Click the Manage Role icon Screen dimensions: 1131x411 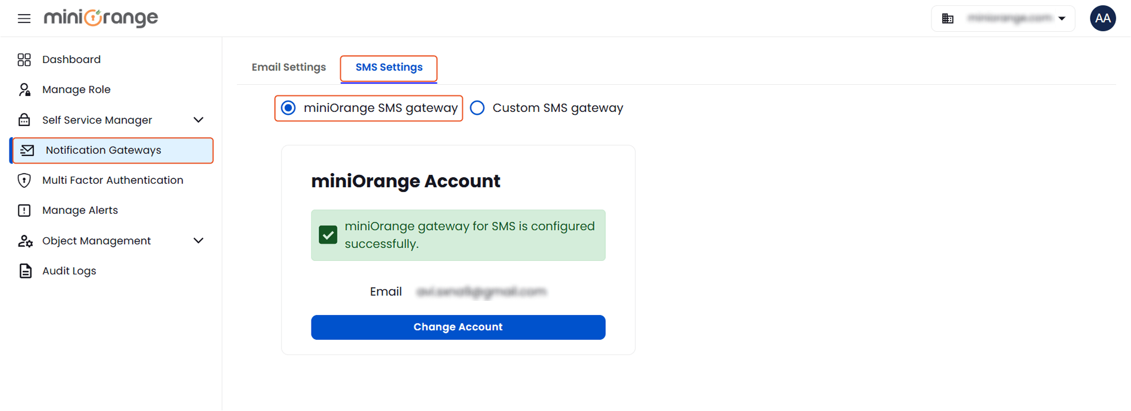pyautogui.click(x=24, y=90)
